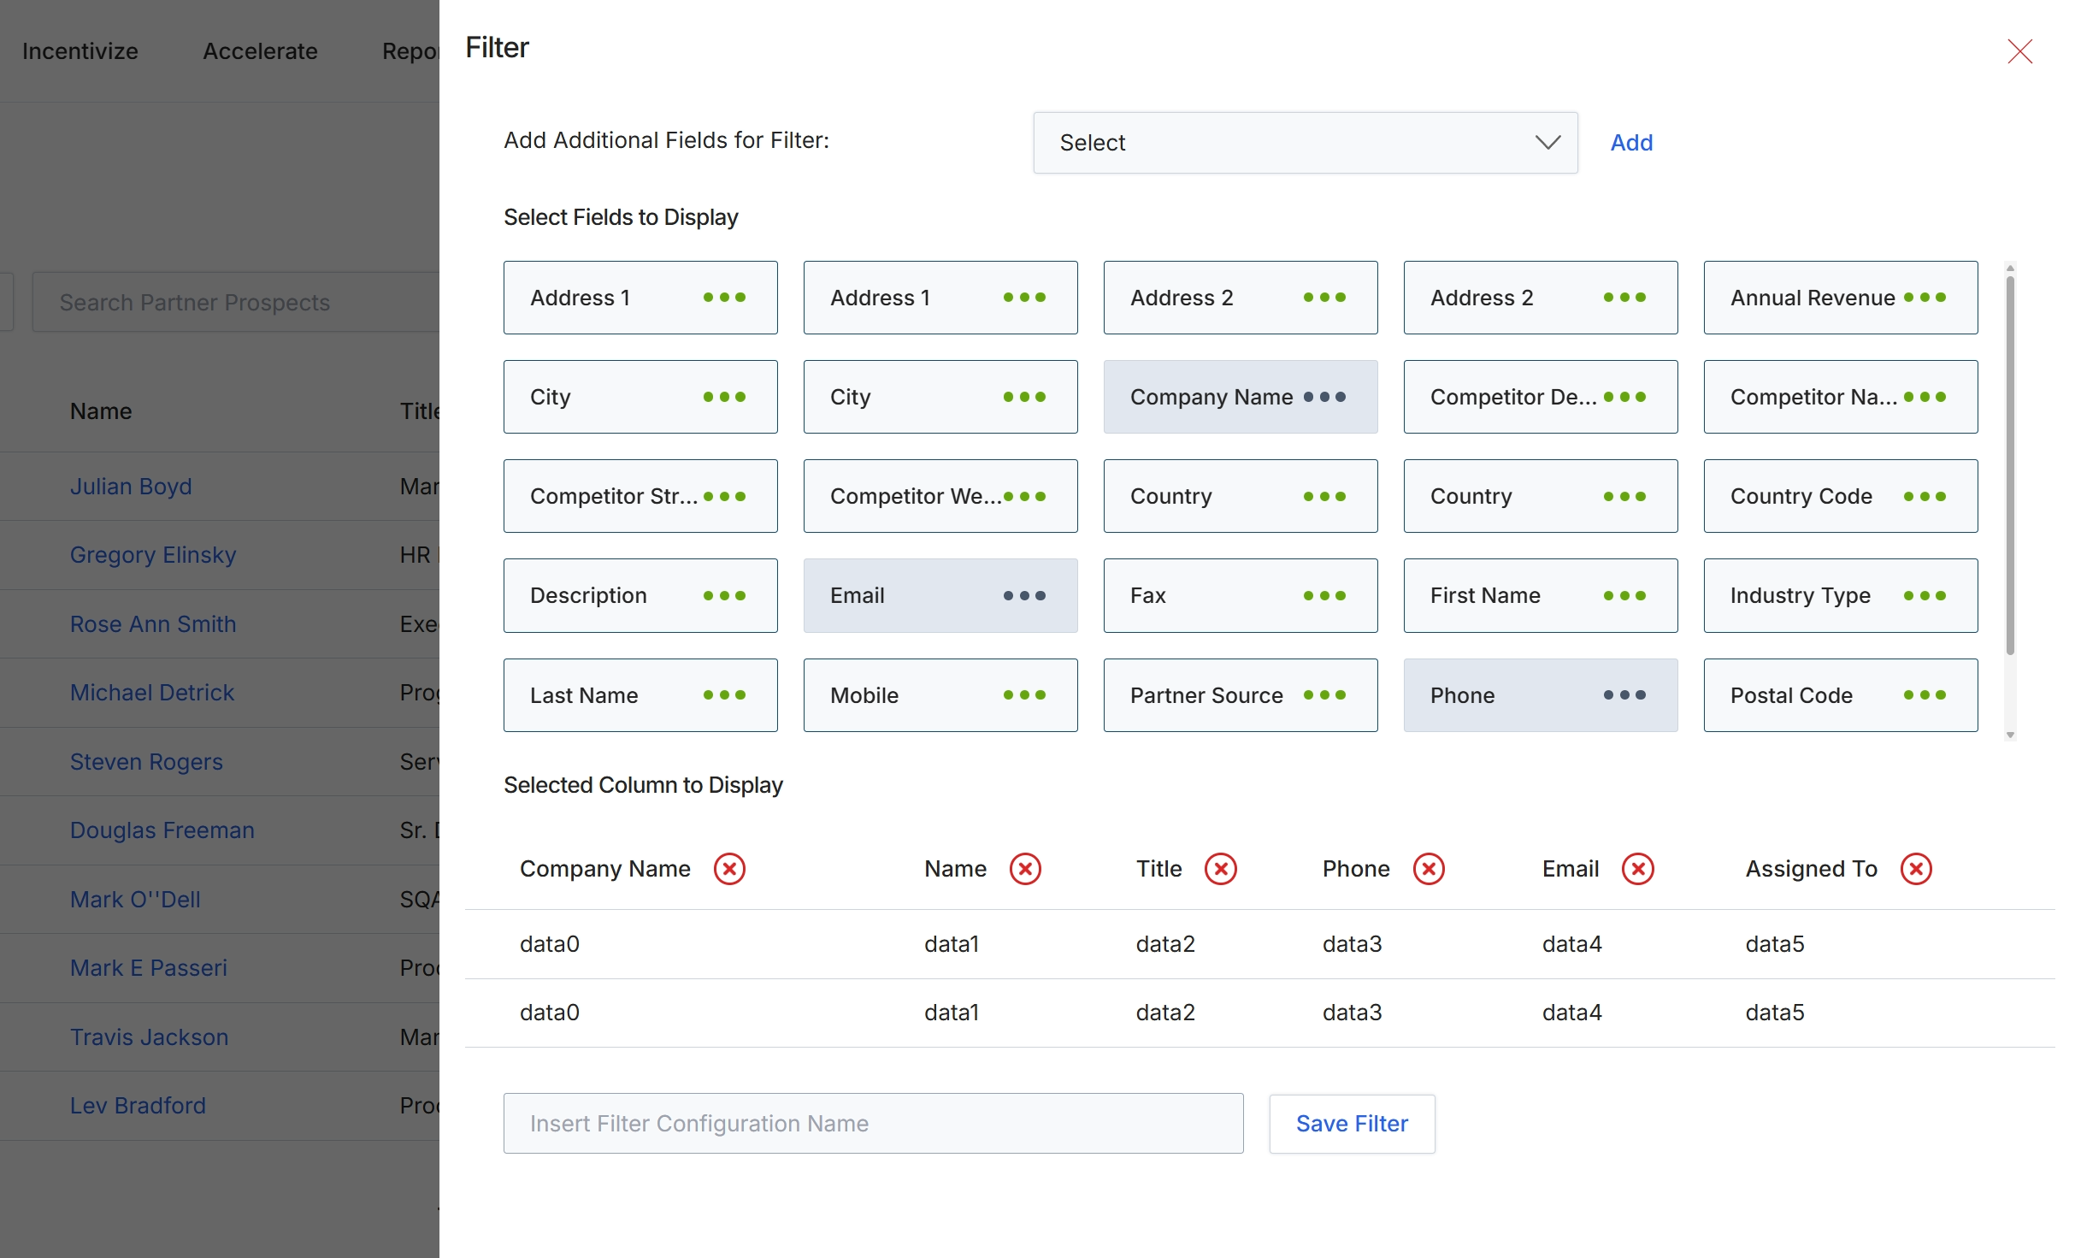Deselect the highlighted Company Name field card
The height and width of the screenshot is (1258, 2081).
[1241, 397]
